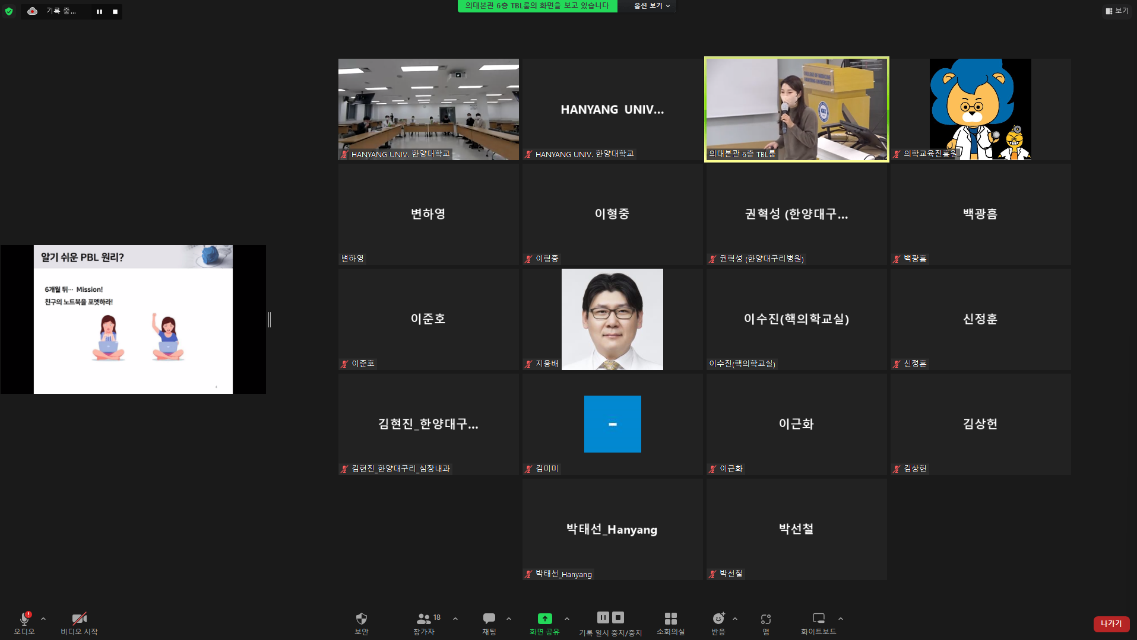Image resolution: width=1137 pixels, height=640 pixels.
Task: Open the 옵션 보기 dropdown
Action: 651,6
